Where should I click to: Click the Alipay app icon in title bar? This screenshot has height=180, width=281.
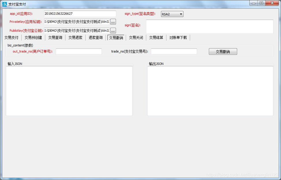(x=5, y=4)
